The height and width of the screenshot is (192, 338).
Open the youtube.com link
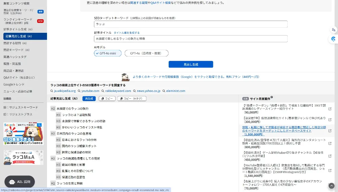90,91
